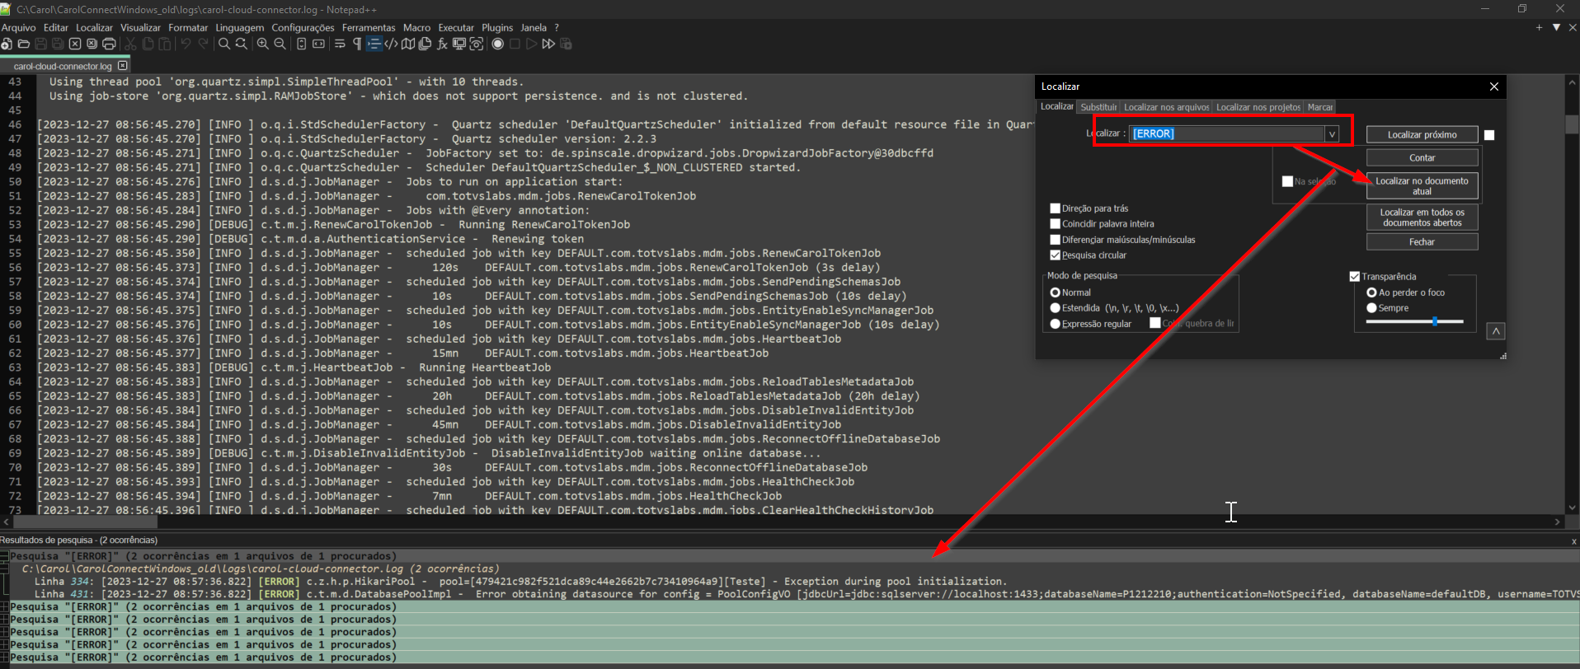Open the Localizar search history dropdown
Viewport: 1580px width, 669px height.
click(x=1331, y=134)
